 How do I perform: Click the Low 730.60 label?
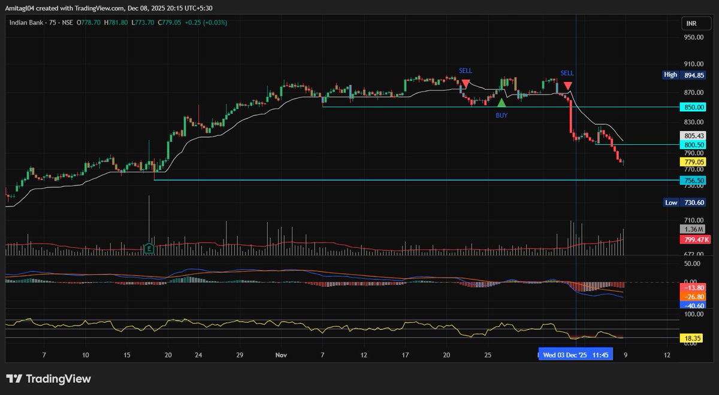point(684,203)
